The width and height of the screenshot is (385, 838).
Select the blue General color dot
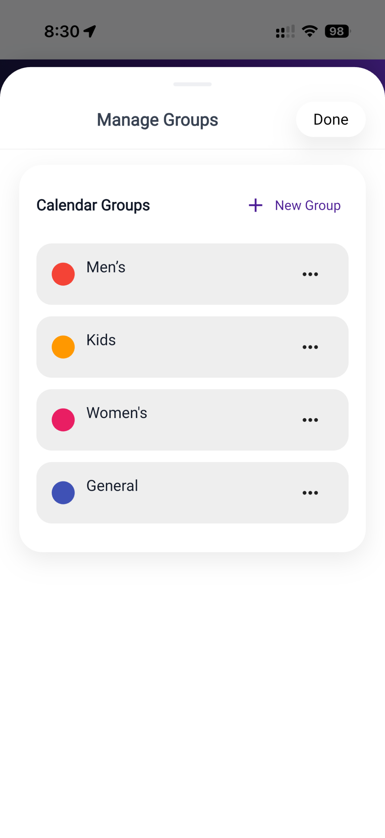[63, 492]
